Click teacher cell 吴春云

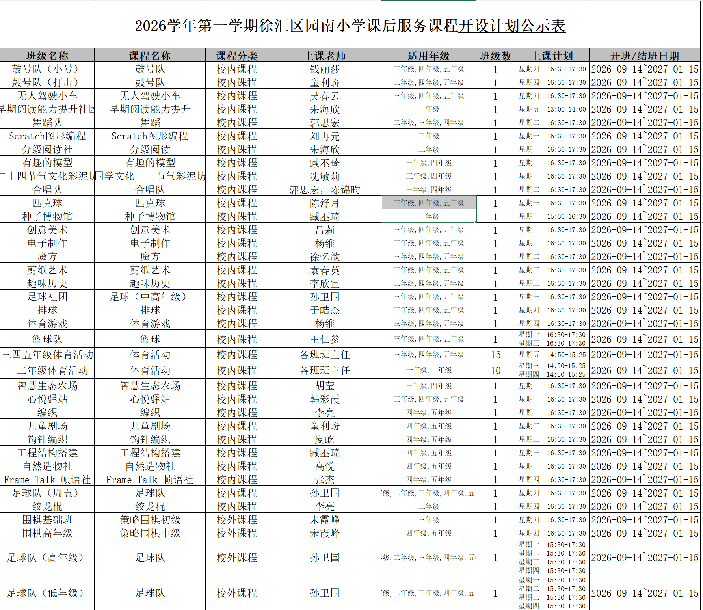325,96
